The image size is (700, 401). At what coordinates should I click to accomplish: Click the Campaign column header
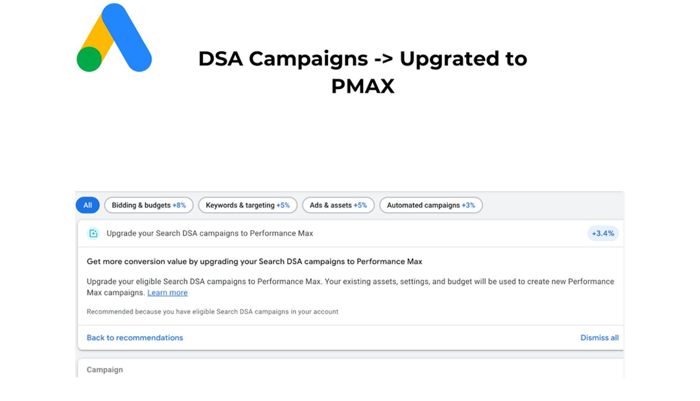pyautogui.click(x=104, y=369)
